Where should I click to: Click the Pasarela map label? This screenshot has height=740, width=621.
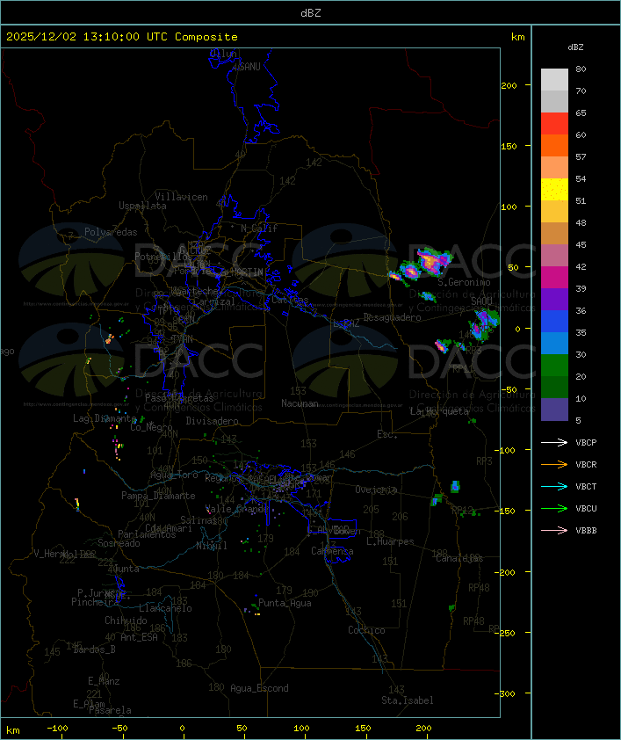[110, 710]
